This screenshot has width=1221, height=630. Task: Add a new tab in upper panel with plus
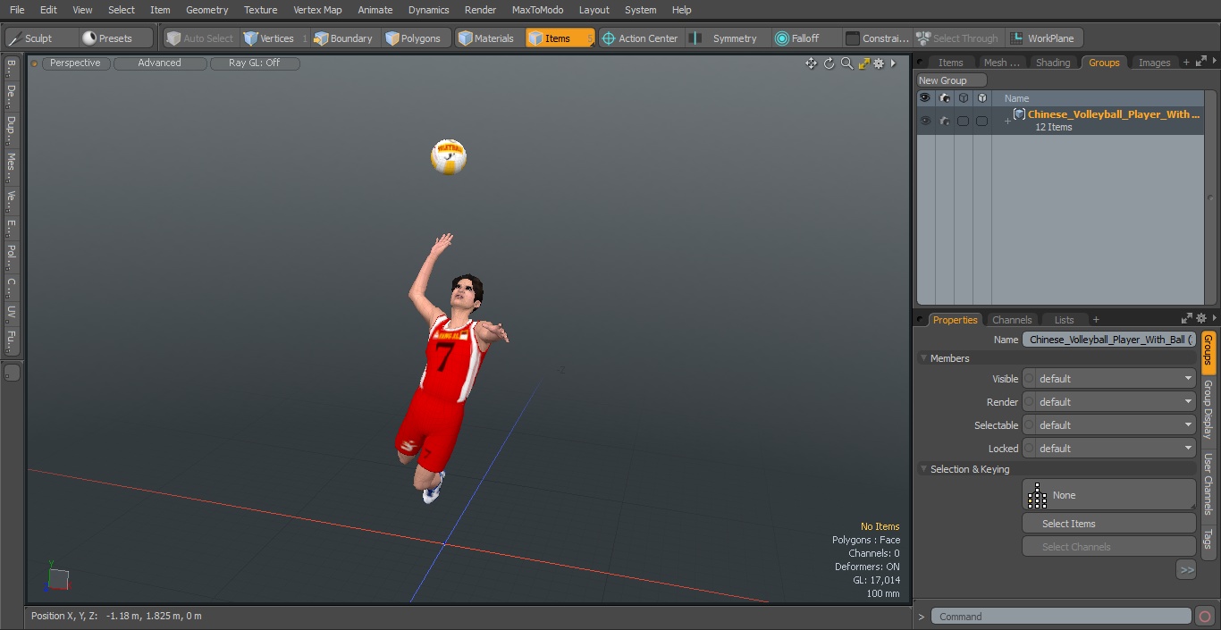coord(1186,63)
